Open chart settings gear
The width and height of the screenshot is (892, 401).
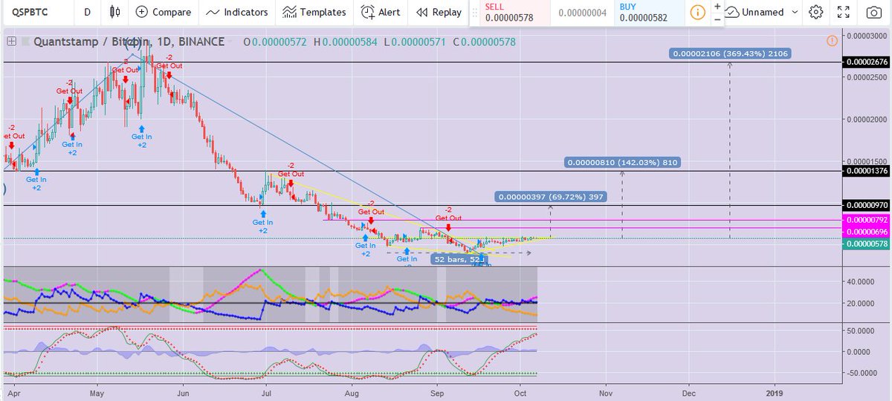click(x=815, y=12)
